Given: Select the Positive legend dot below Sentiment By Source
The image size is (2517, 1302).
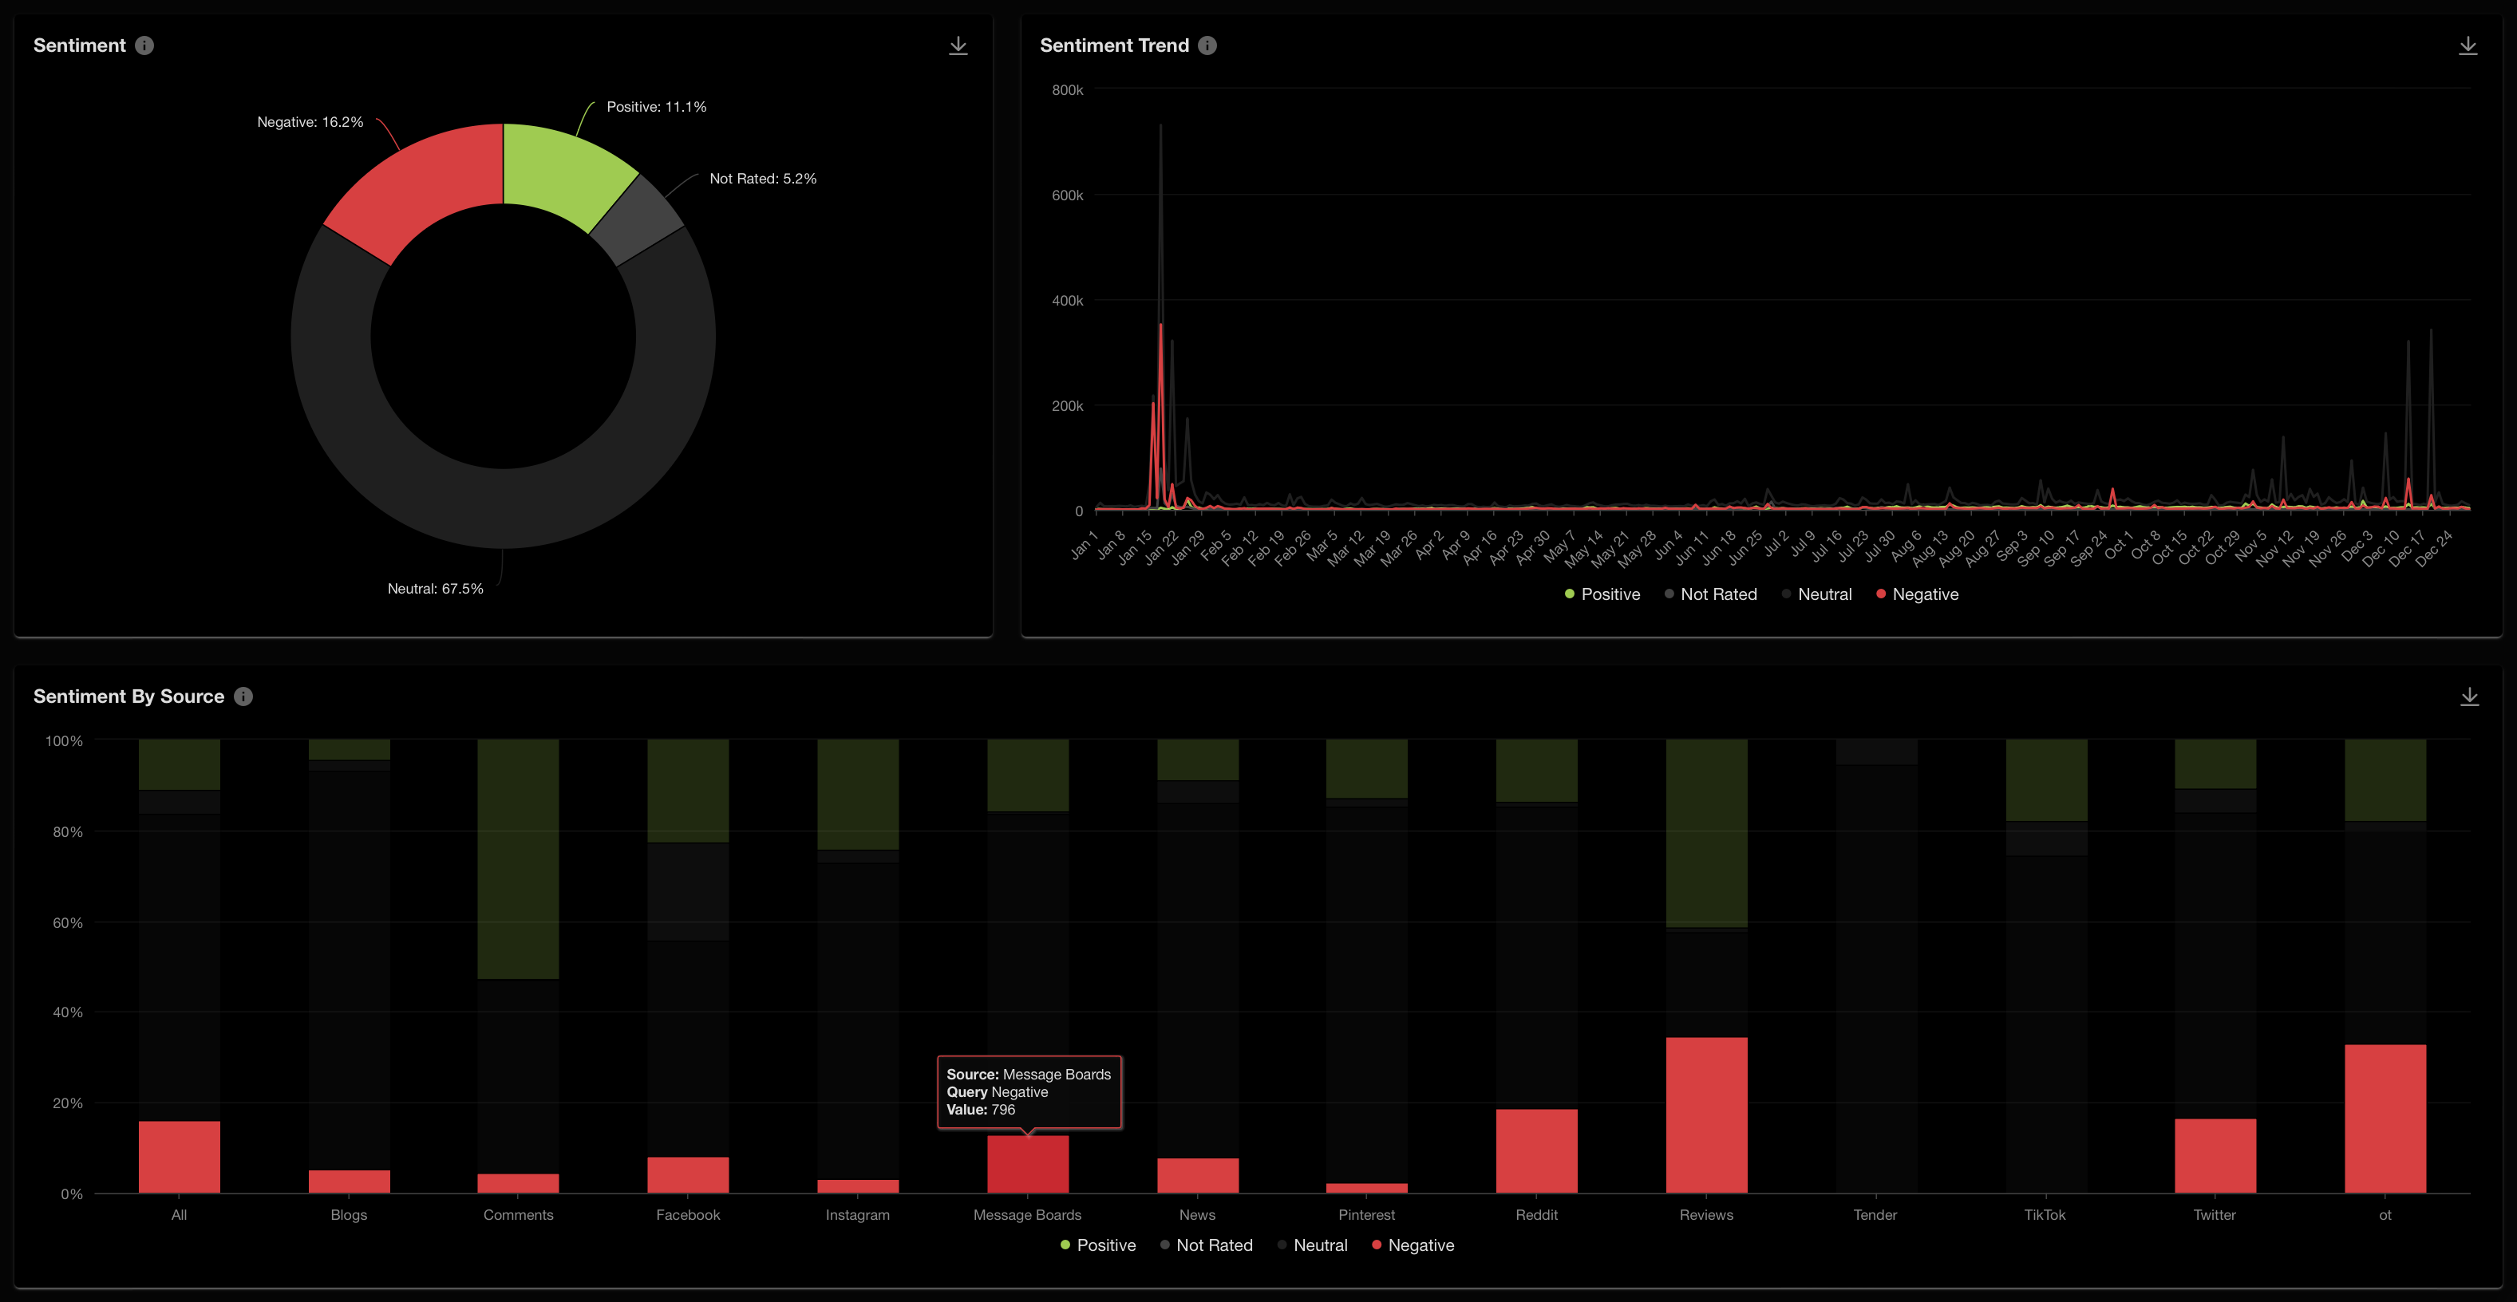Looking at the screenshot, I should click(1064, 1245).
